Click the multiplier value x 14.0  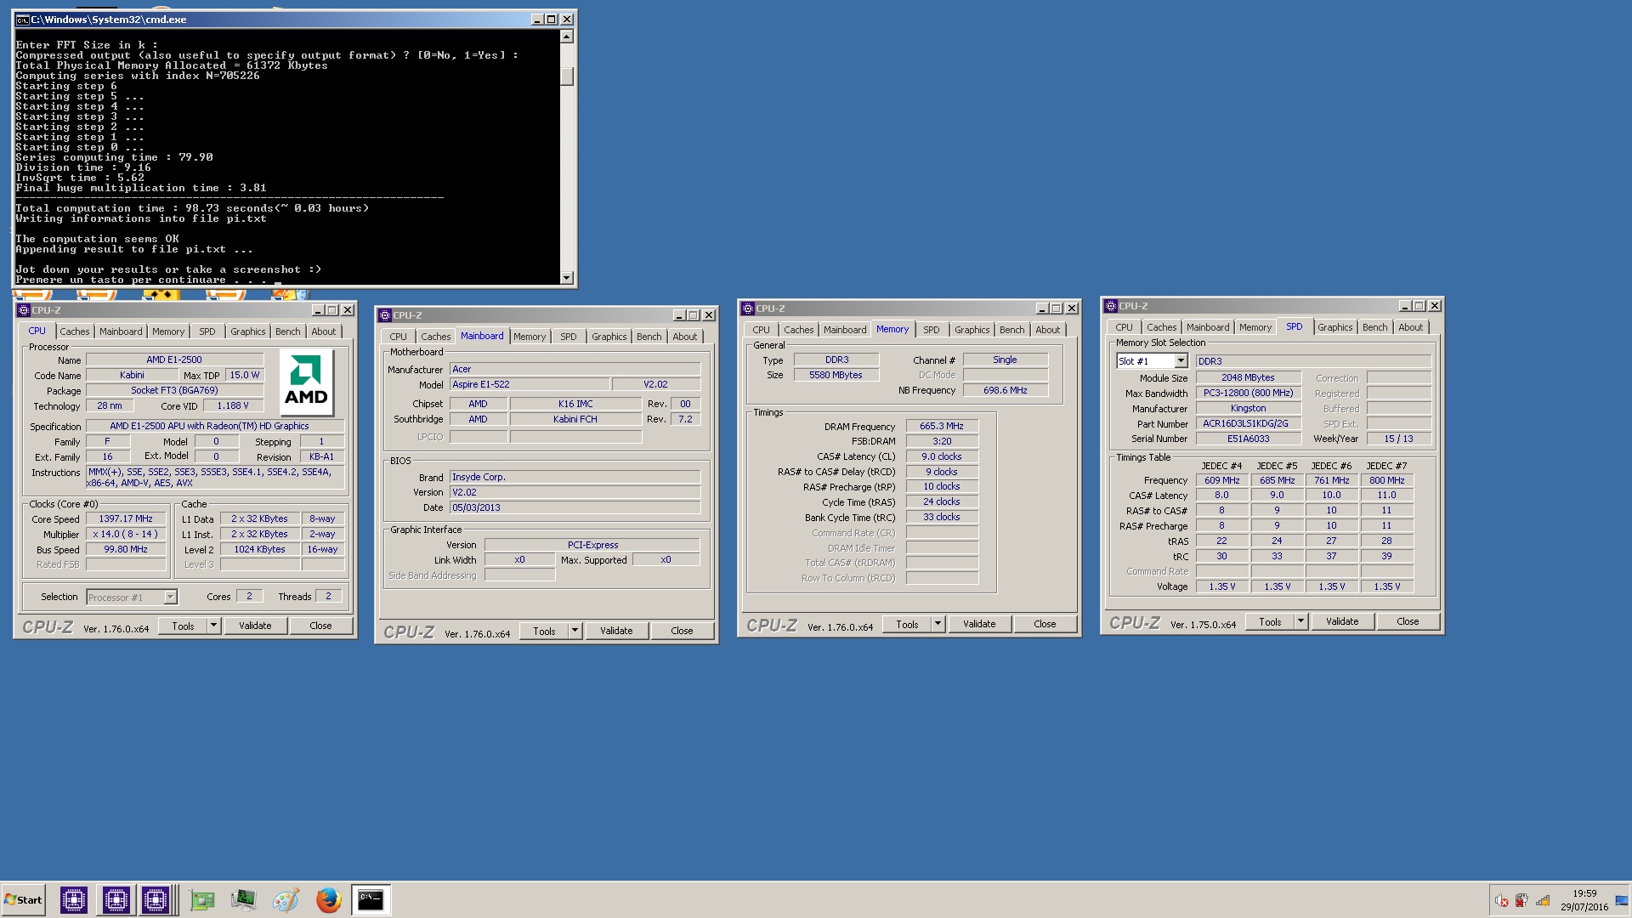click(x=126, y=535)
